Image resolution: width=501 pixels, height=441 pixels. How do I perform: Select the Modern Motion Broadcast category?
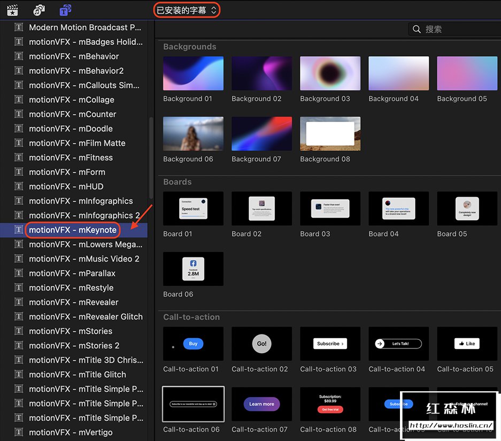[74, 27]
